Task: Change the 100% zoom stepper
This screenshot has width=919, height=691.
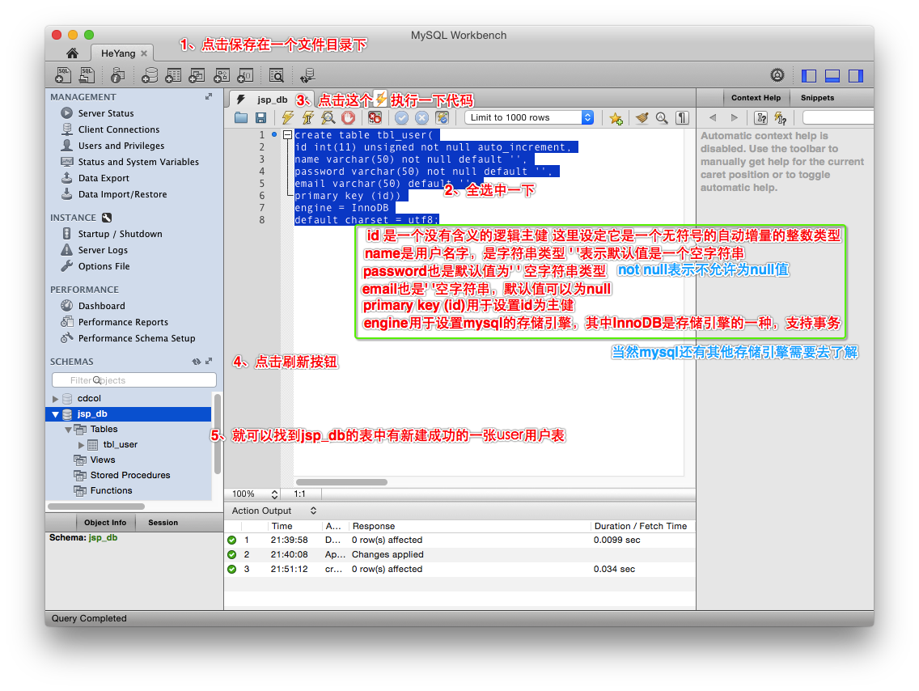Action: 274,494
